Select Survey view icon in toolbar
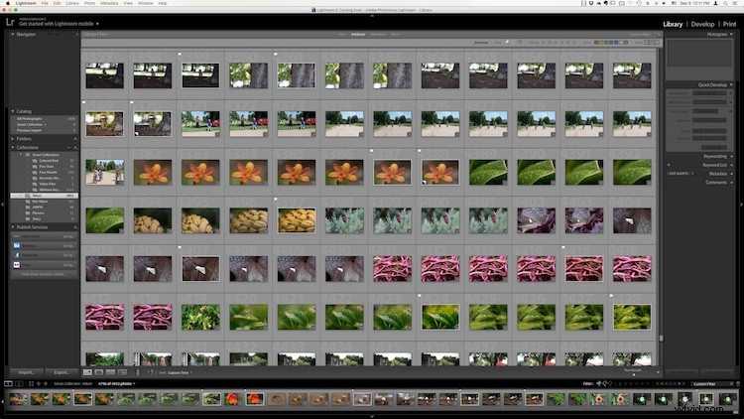 (x=122, y=372)
